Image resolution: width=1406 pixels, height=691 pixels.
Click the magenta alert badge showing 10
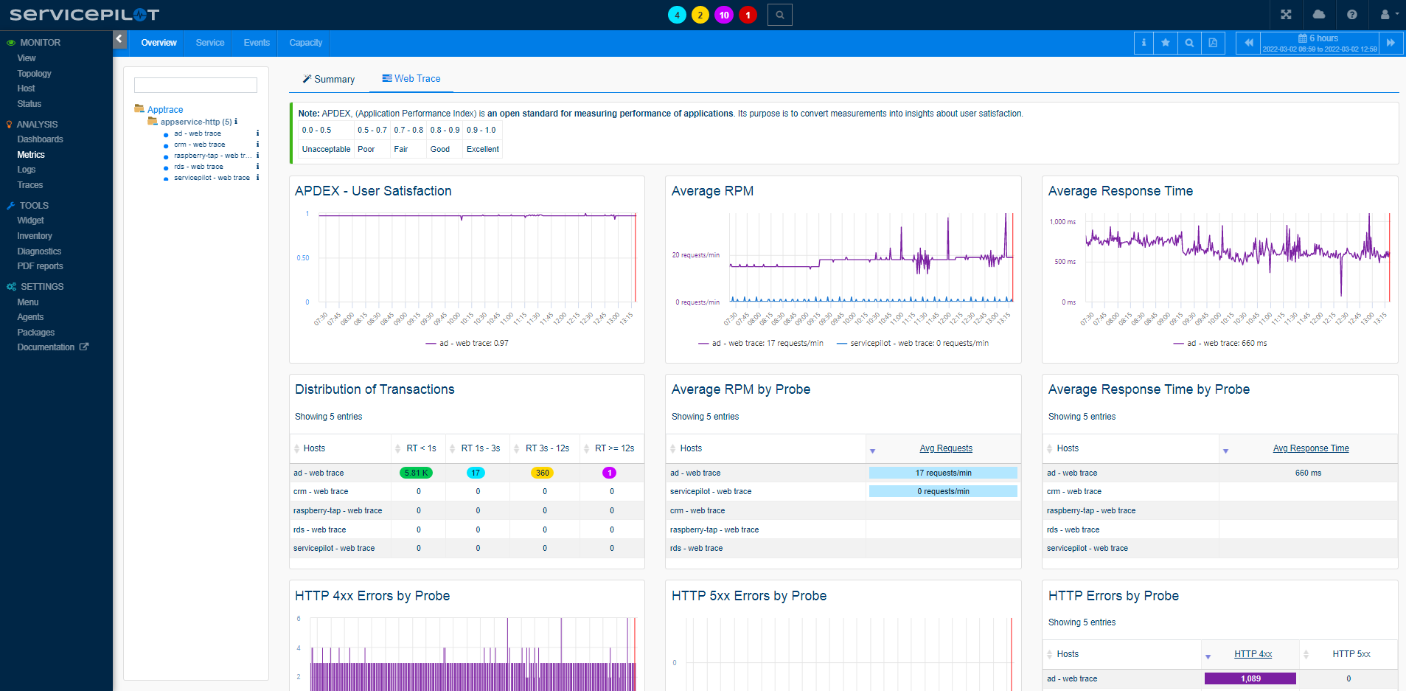tap(723, 15)
